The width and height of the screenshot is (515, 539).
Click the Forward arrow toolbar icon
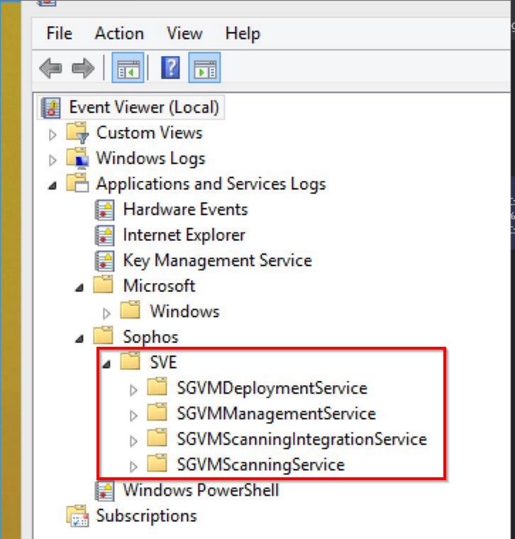click(x=83, y=68)
